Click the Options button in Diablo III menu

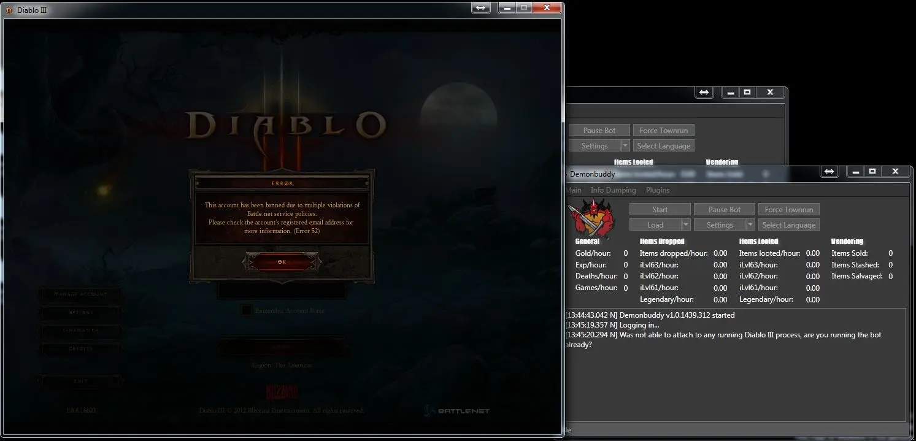(80, 312)
